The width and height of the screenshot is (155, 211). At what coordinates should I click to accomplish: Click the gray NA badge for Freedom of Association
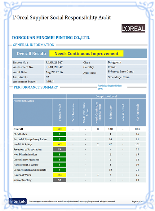[60, 149]
